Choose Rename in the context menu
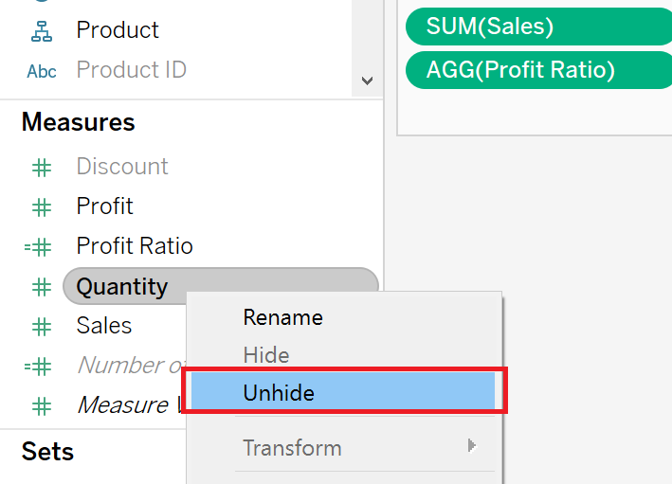Viewport: 672px width, 484px height. pos(282,317)
